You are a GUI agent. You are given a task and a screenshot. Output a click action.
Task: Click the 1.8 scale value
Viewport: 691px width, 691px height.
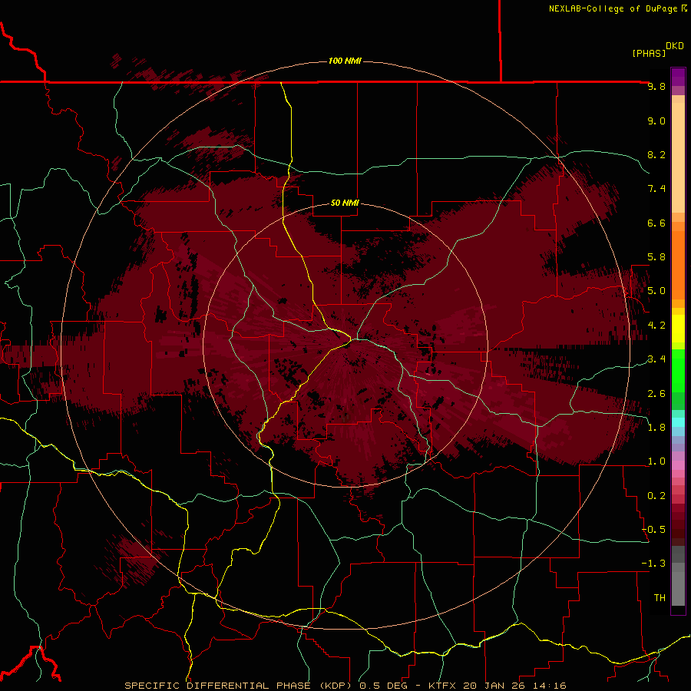click(x=656, y=428)
